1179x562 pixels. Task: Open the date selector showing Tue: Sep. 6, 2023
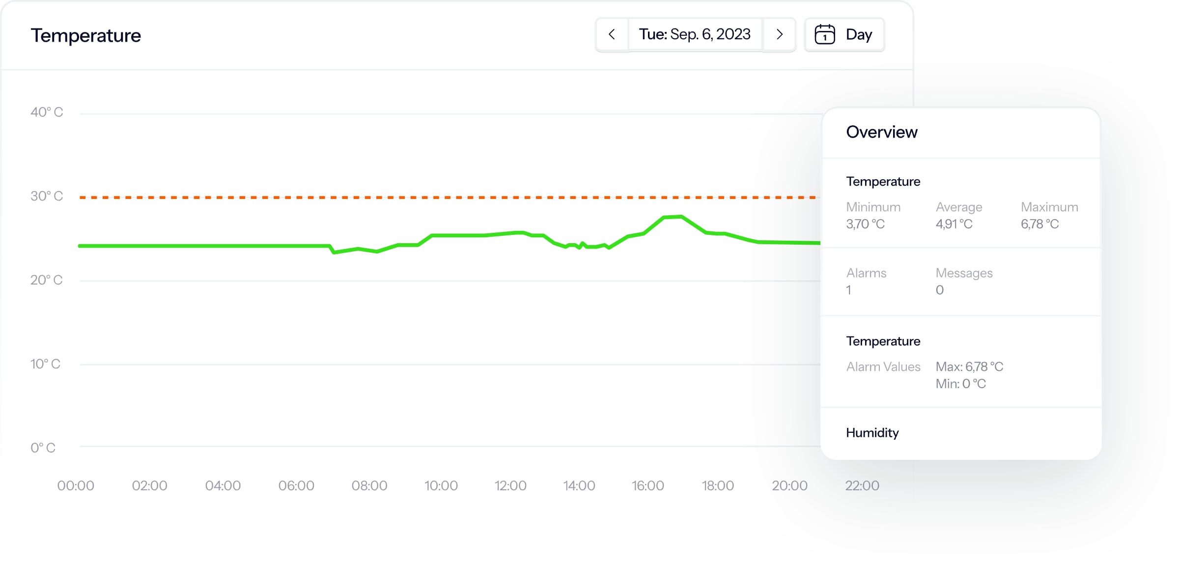[695, 34]
